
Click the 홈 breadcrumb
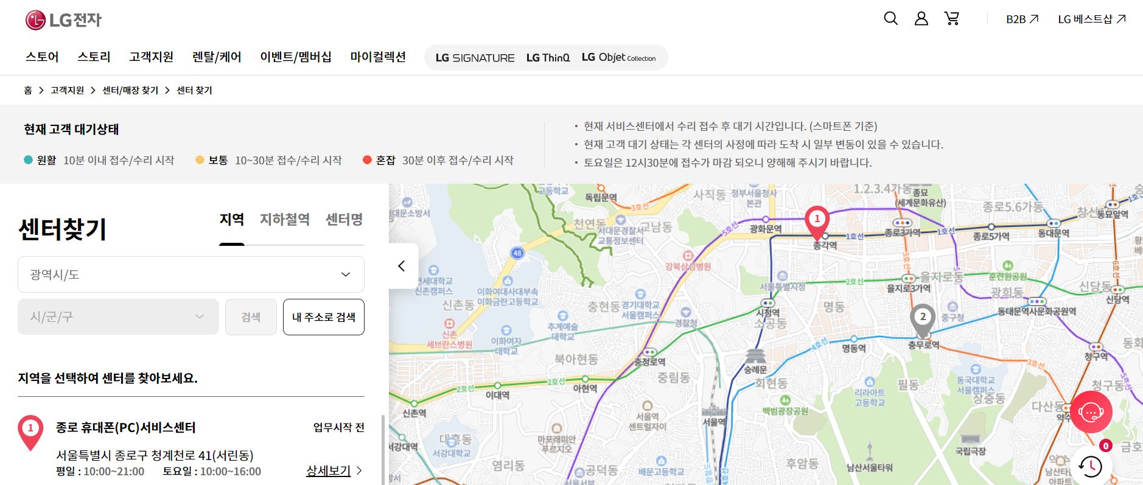28,90
